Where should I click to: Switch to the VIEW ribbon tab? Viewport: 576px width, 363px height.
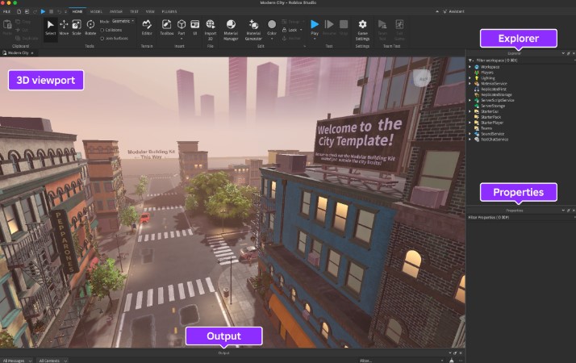tap(150, 11)
